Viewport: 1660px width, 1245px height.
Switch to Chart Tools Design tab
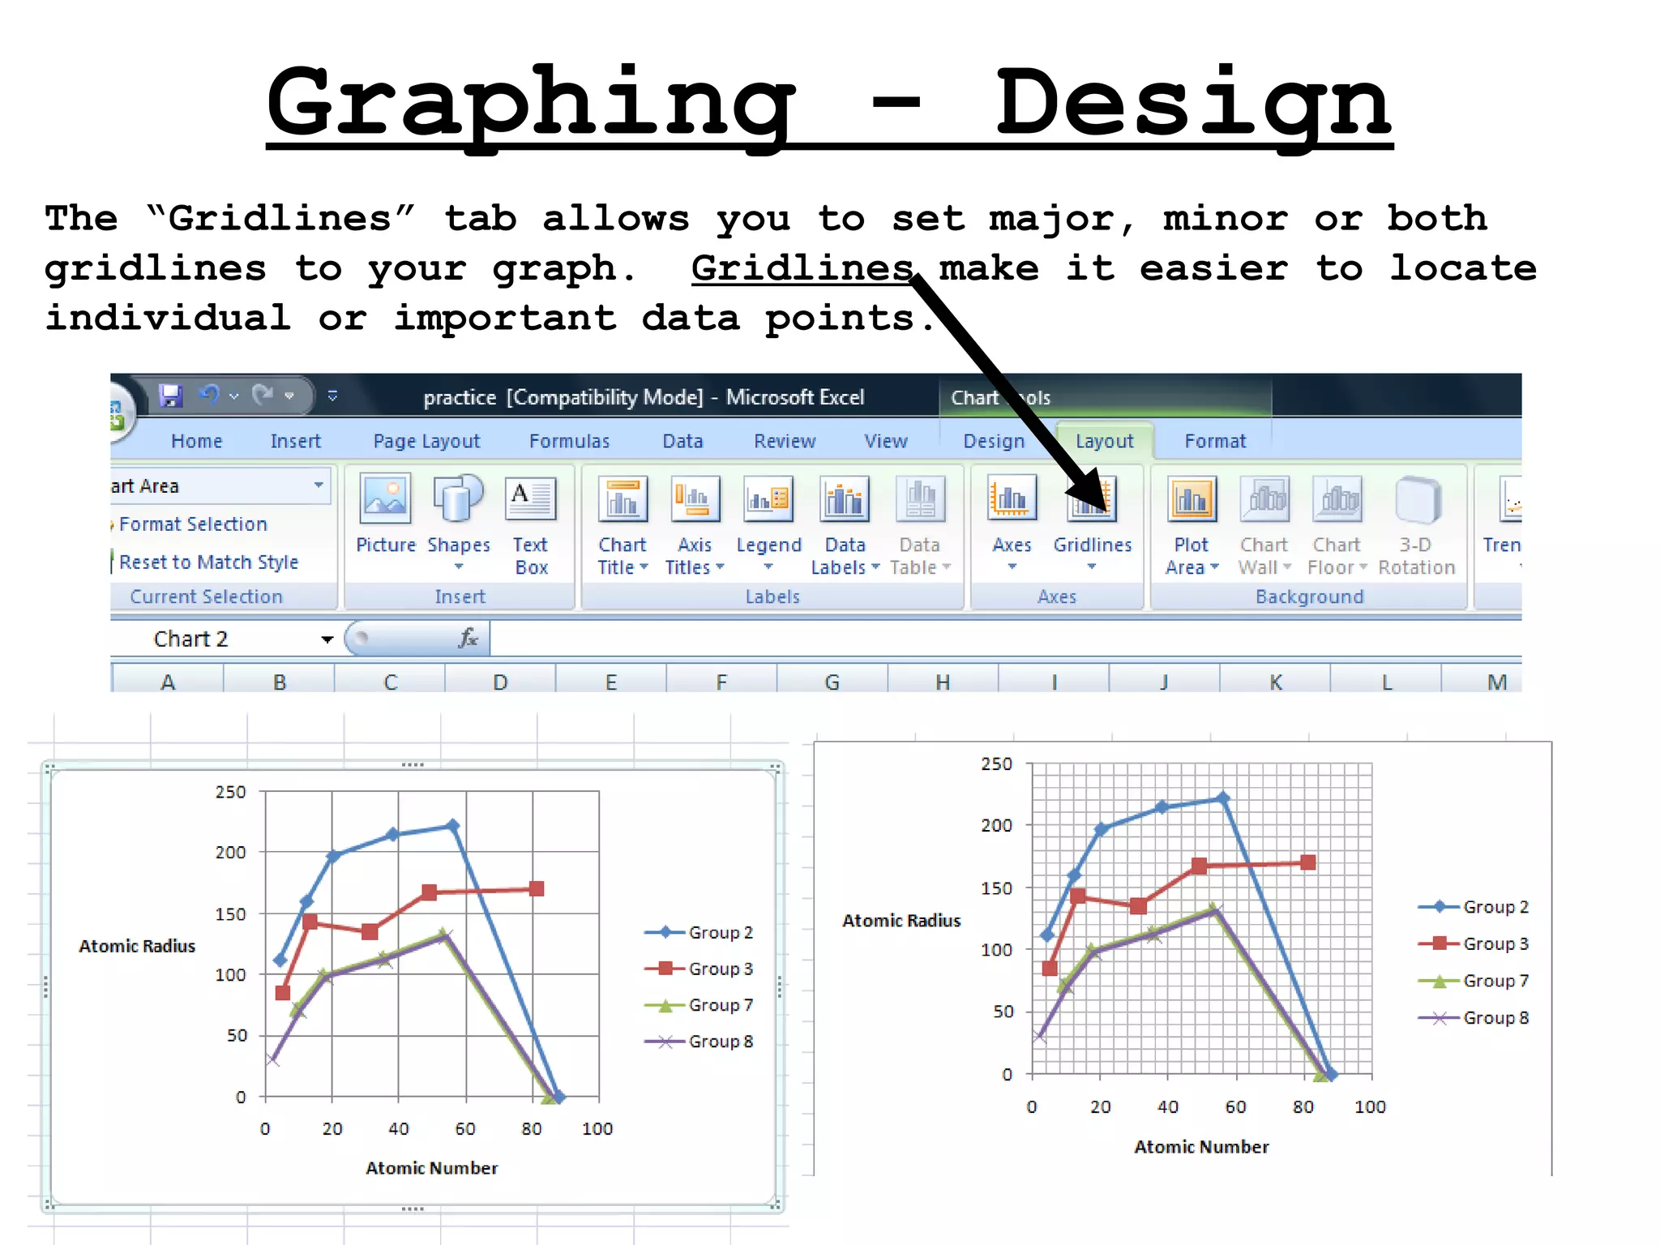(994, 441)
